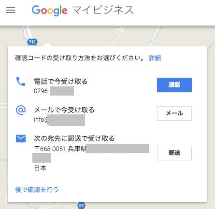
Task: Click the @ email icon
Action: pos(21,110)
